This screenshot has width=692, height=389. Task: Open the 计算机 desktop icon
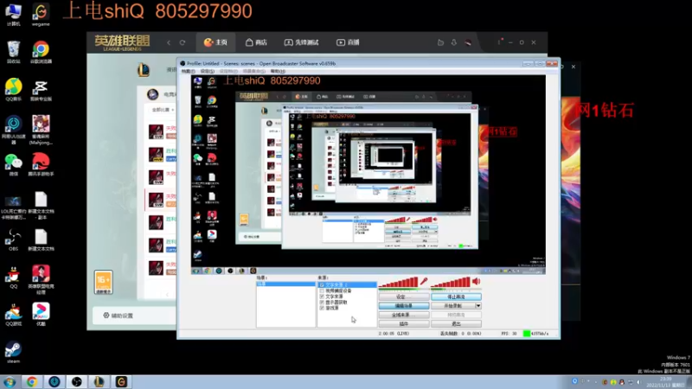14,15
